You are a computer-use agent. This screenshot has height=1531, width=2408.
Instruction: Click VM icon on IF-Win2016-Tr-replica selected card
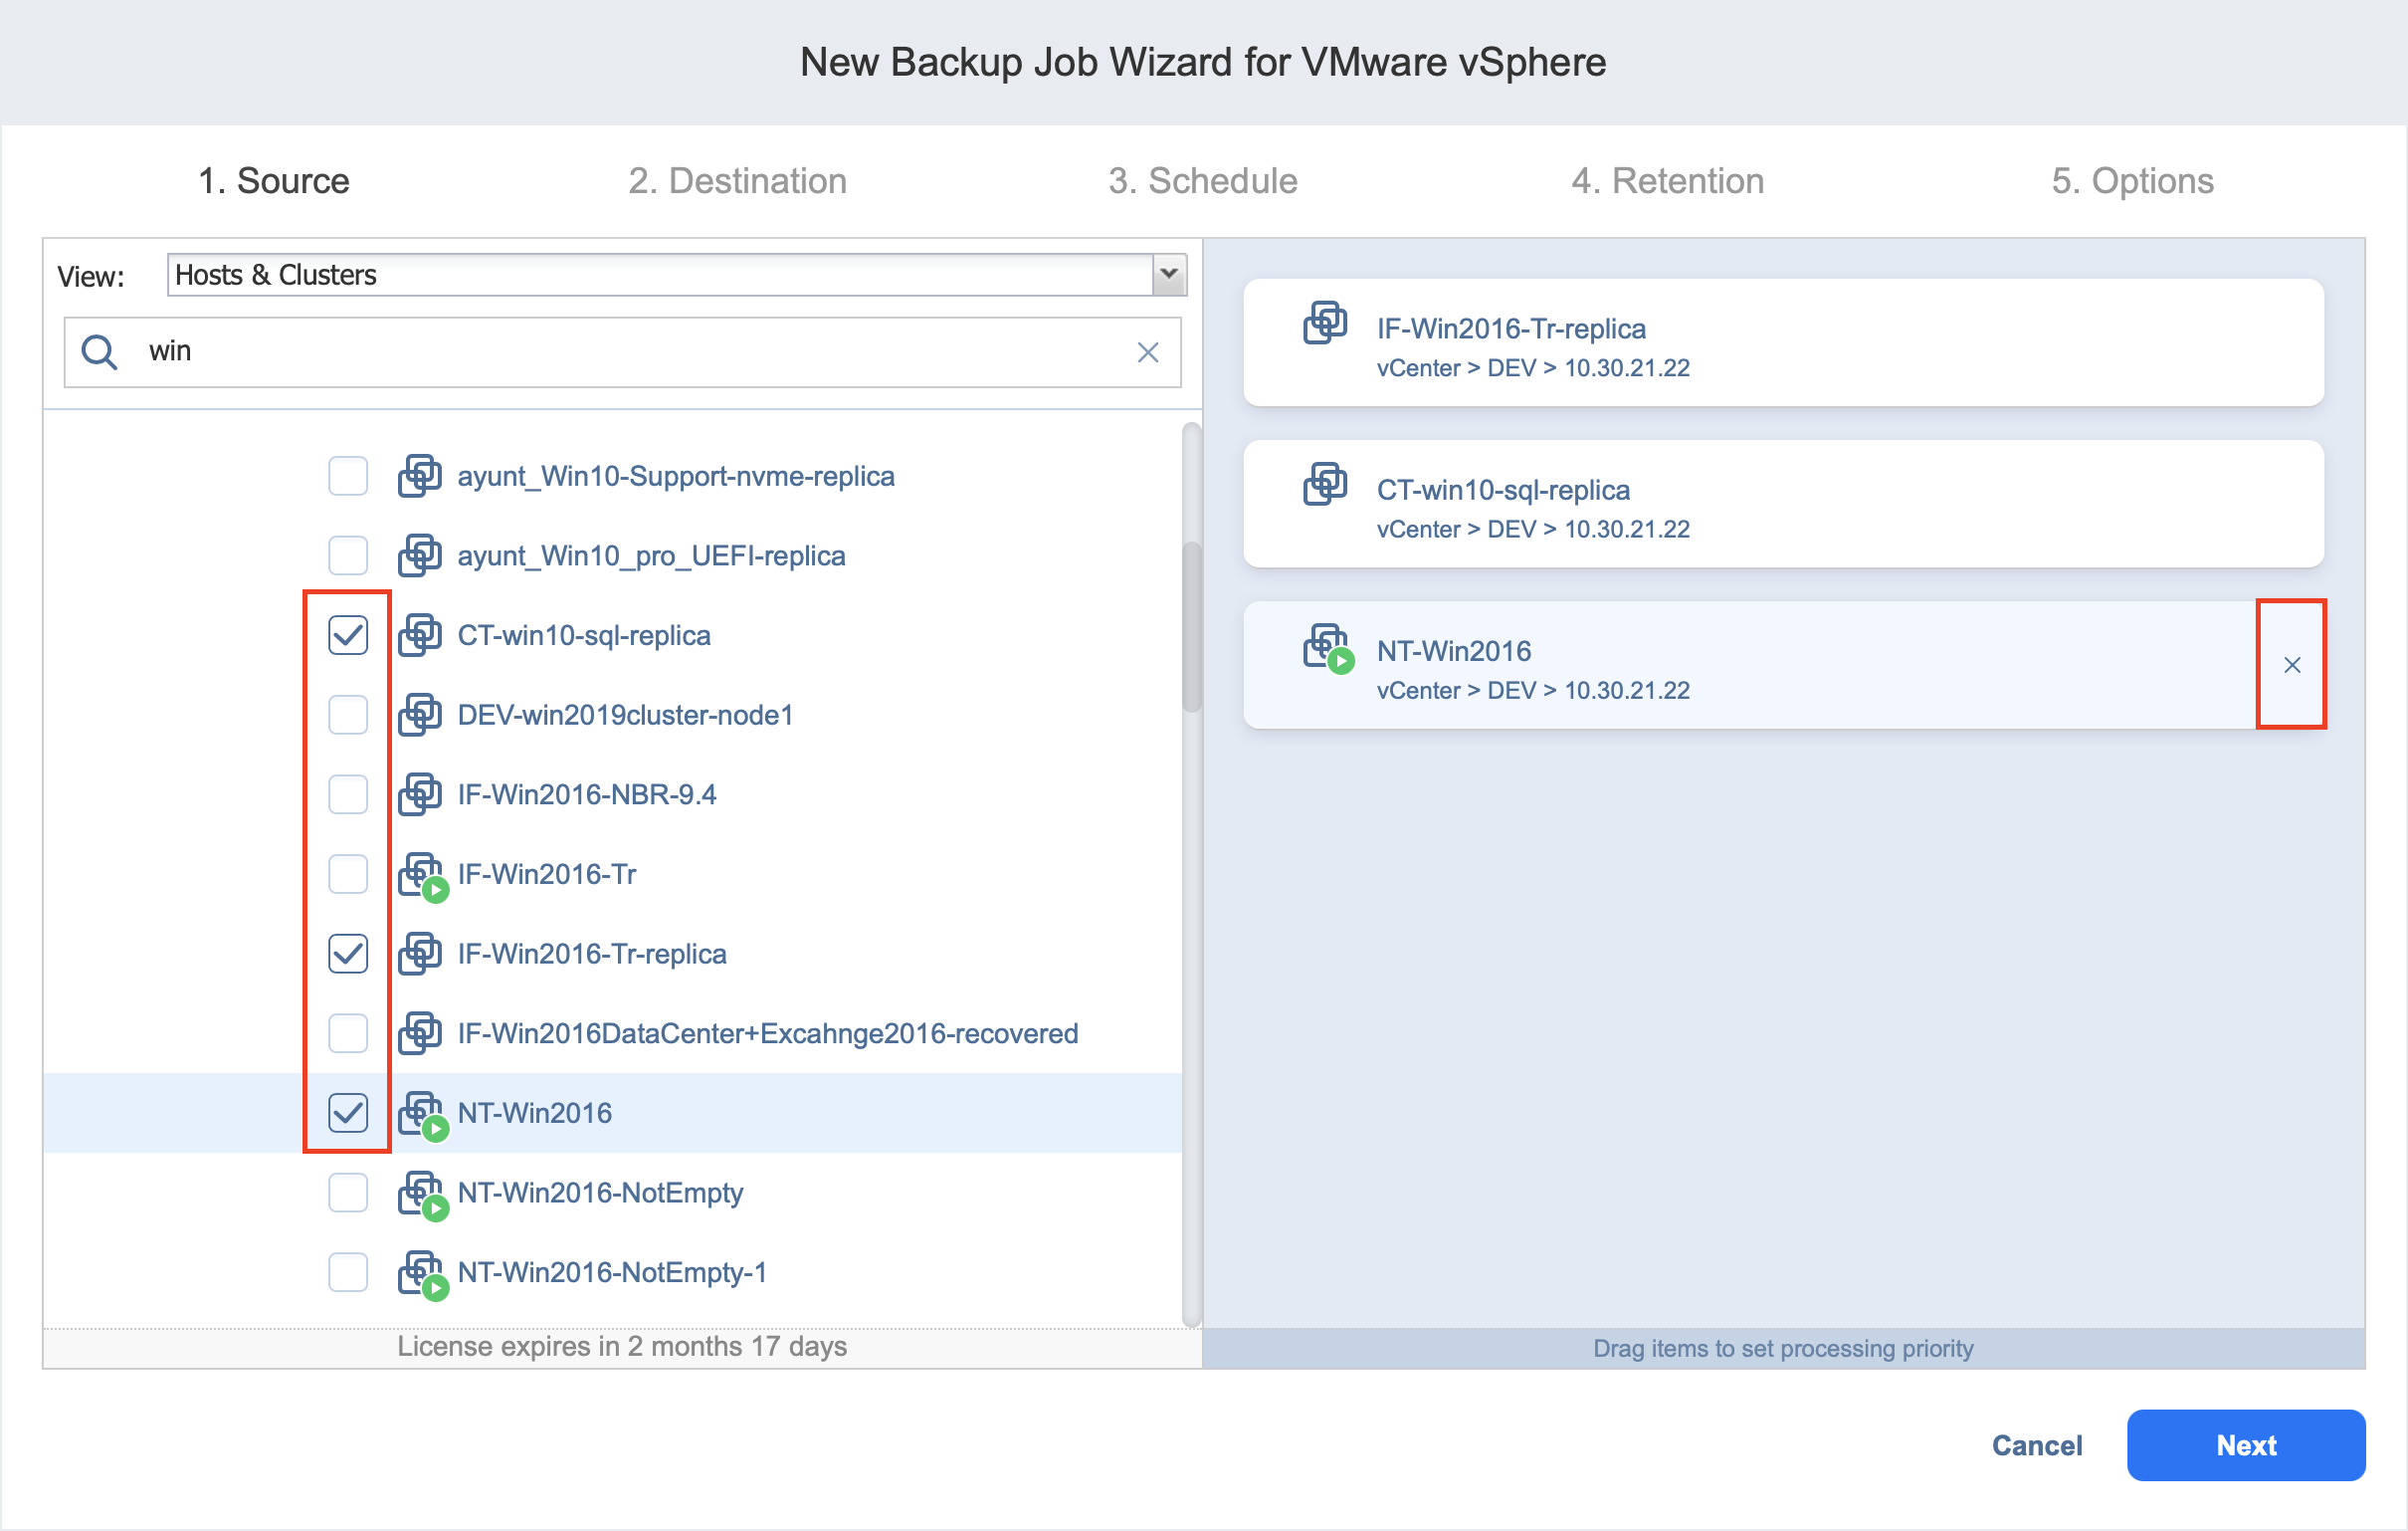[1325, 323]
